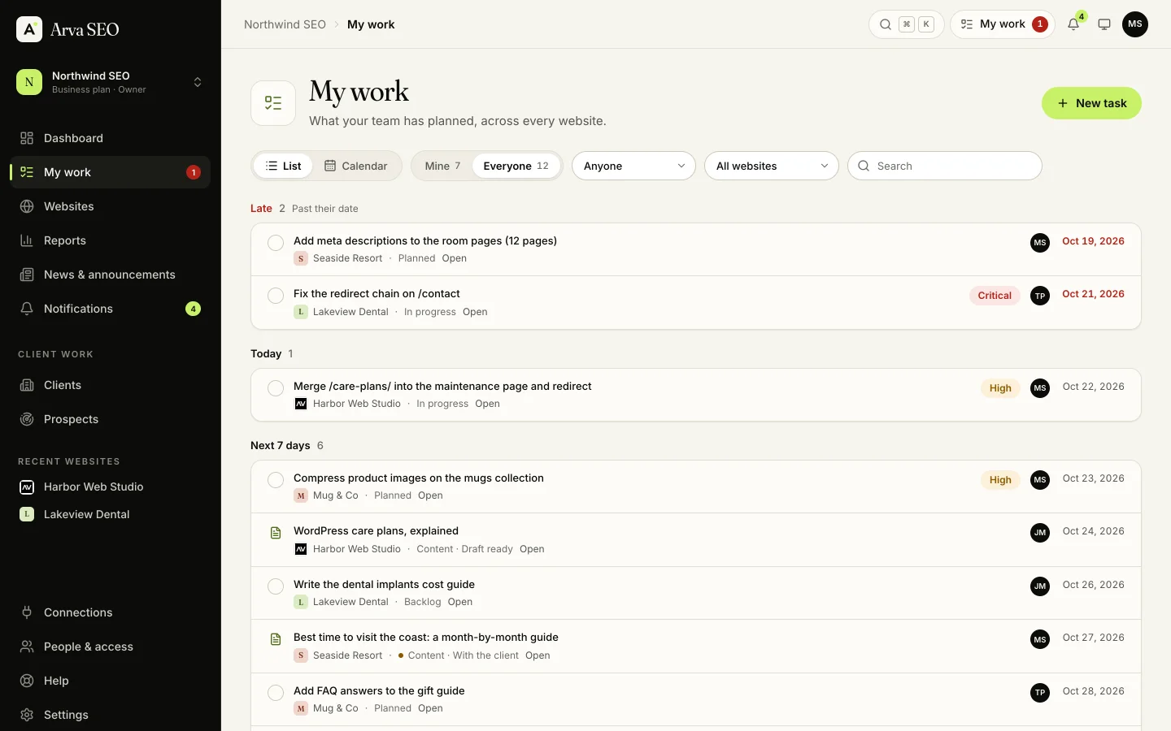Click the Arva SEO logo icon
Image resolution: width=1171 pixels, height=731 pixels.
pyautogui.click(x=29, y=29)
